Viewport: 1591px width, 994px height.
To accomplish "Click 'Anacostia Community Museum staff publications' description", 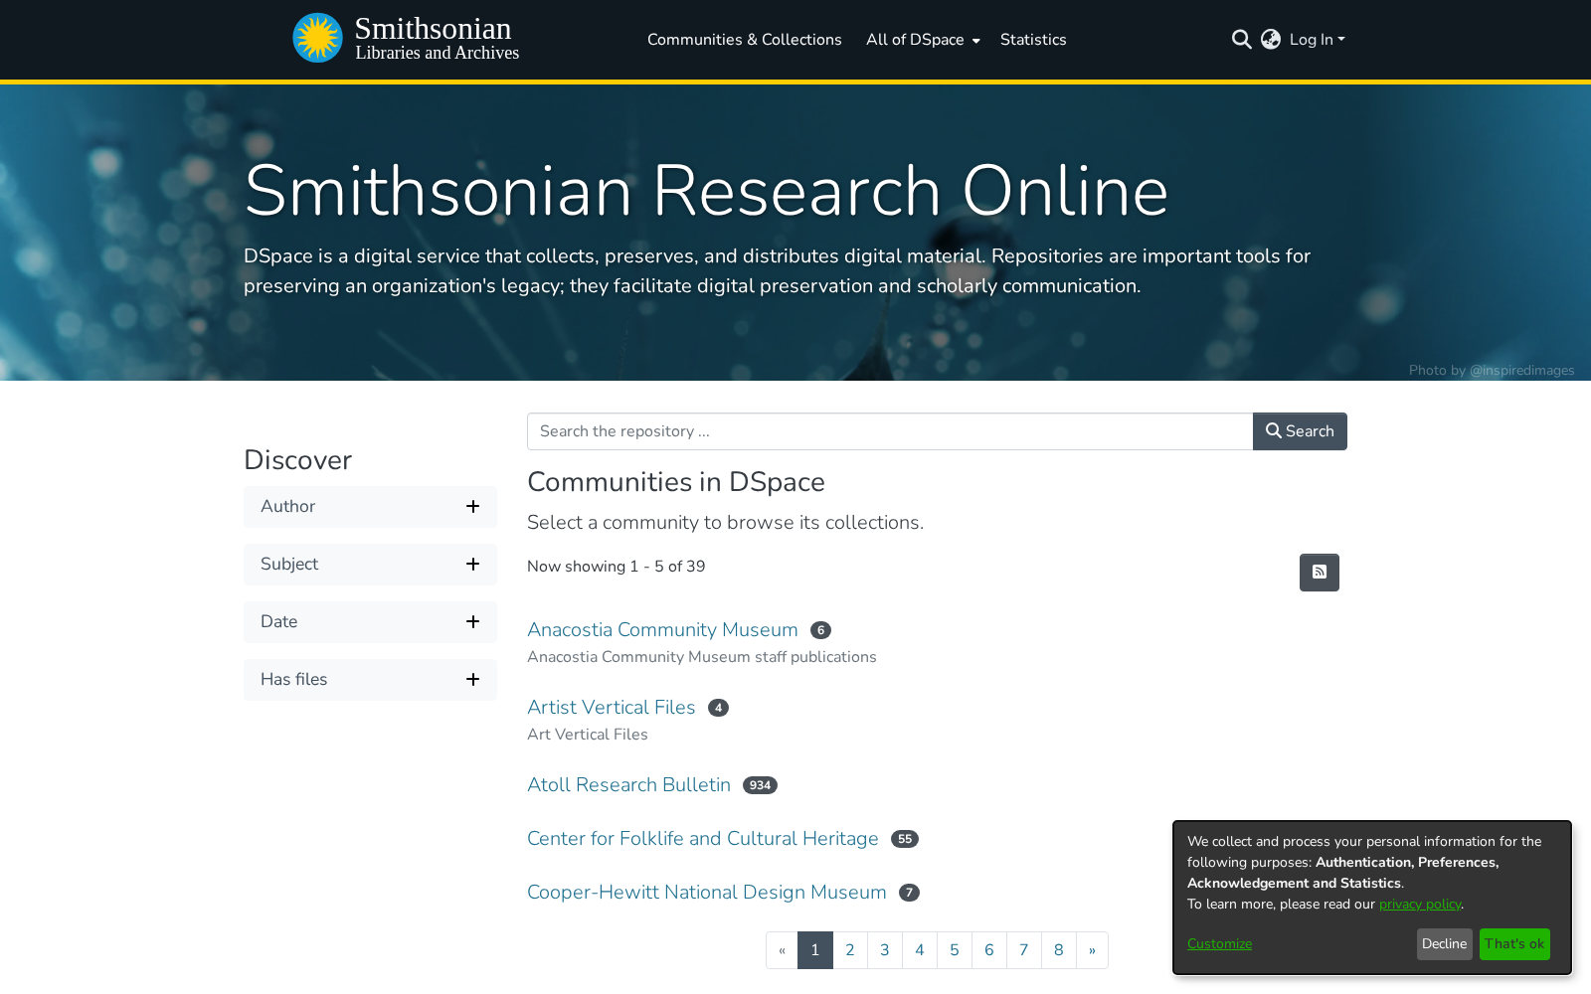I will click(x=702, y=657).
